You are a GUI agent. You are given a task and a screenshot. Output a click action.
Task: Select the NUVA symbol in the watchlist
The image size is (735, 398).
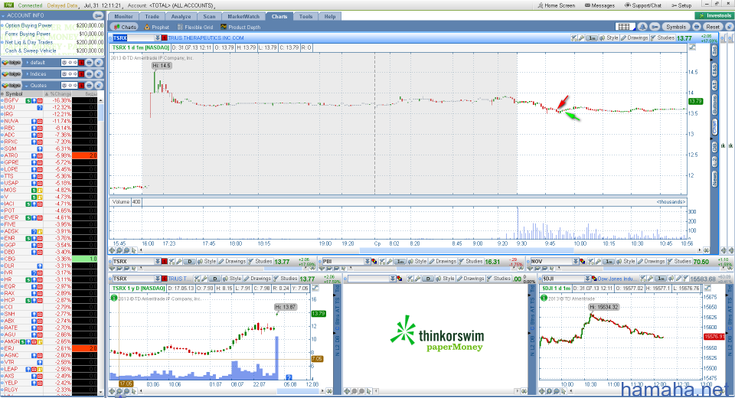(11, 121)
